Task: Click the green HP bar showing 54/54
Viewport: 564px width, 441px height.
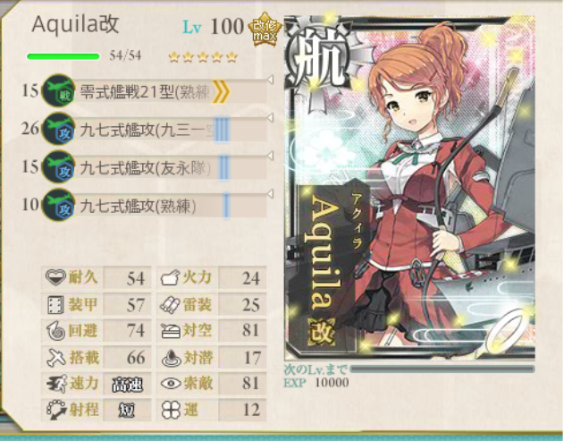Action: (63, 56)
